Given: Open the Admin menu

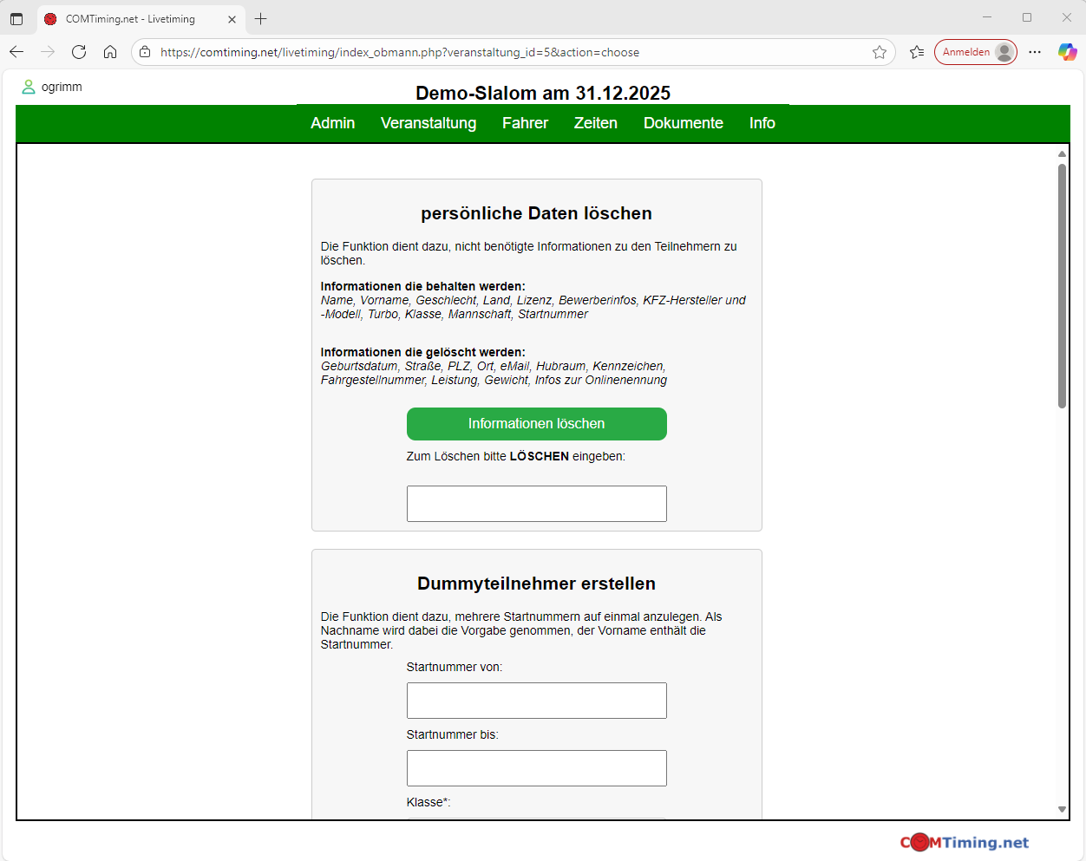Looking at the screenshot, I should (x=332, y=123).
